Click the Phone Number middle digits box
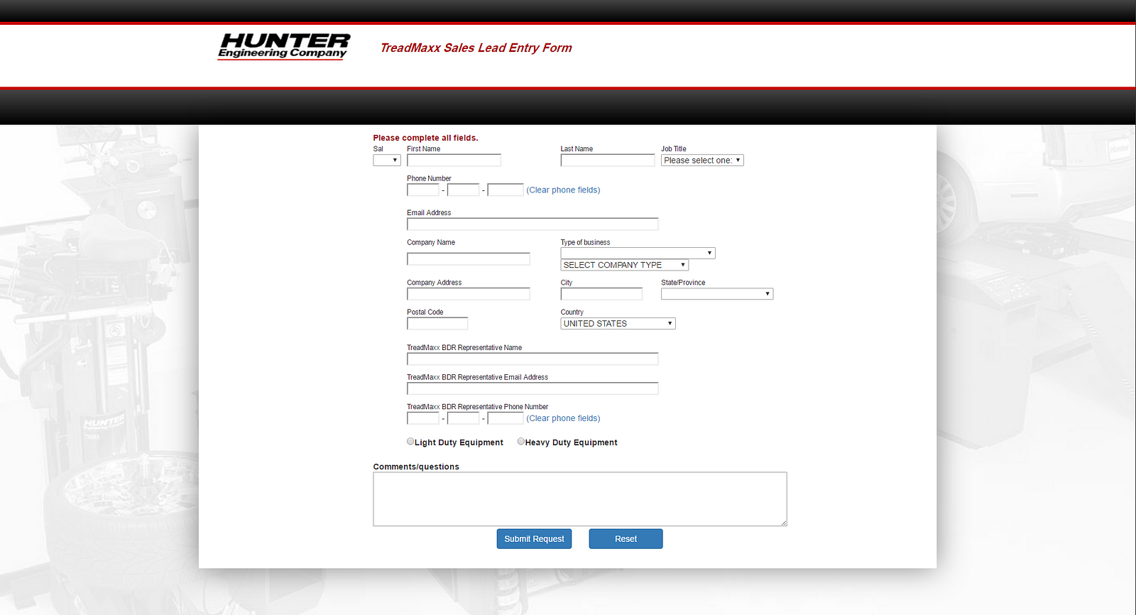The height and width of the screenshot is (615, 1136). pyautogui.click(x=464, y=190)
